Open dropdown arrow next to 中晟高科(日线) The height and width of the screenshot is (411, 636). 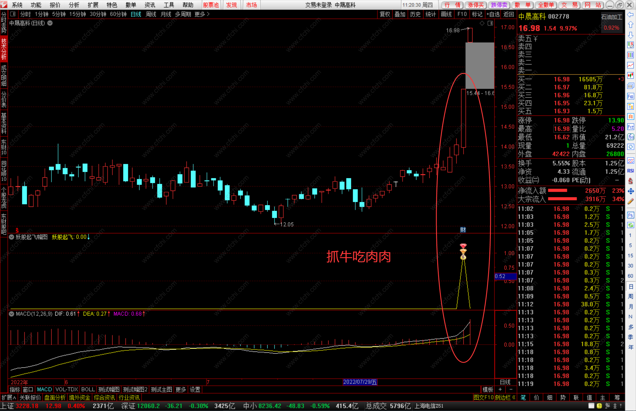(x=50, y=23)
